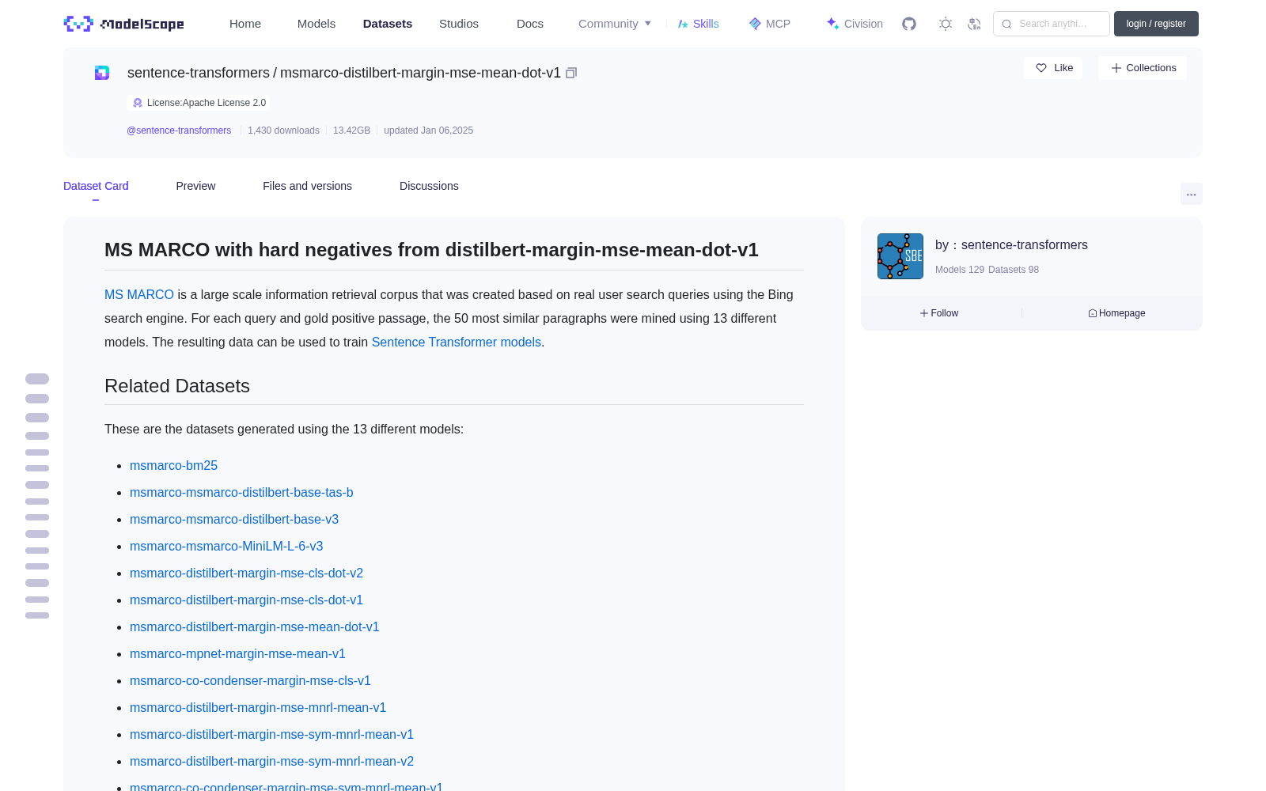Expand the Community dropdown
1266x791 pixels.
click(x=615, y=24)
